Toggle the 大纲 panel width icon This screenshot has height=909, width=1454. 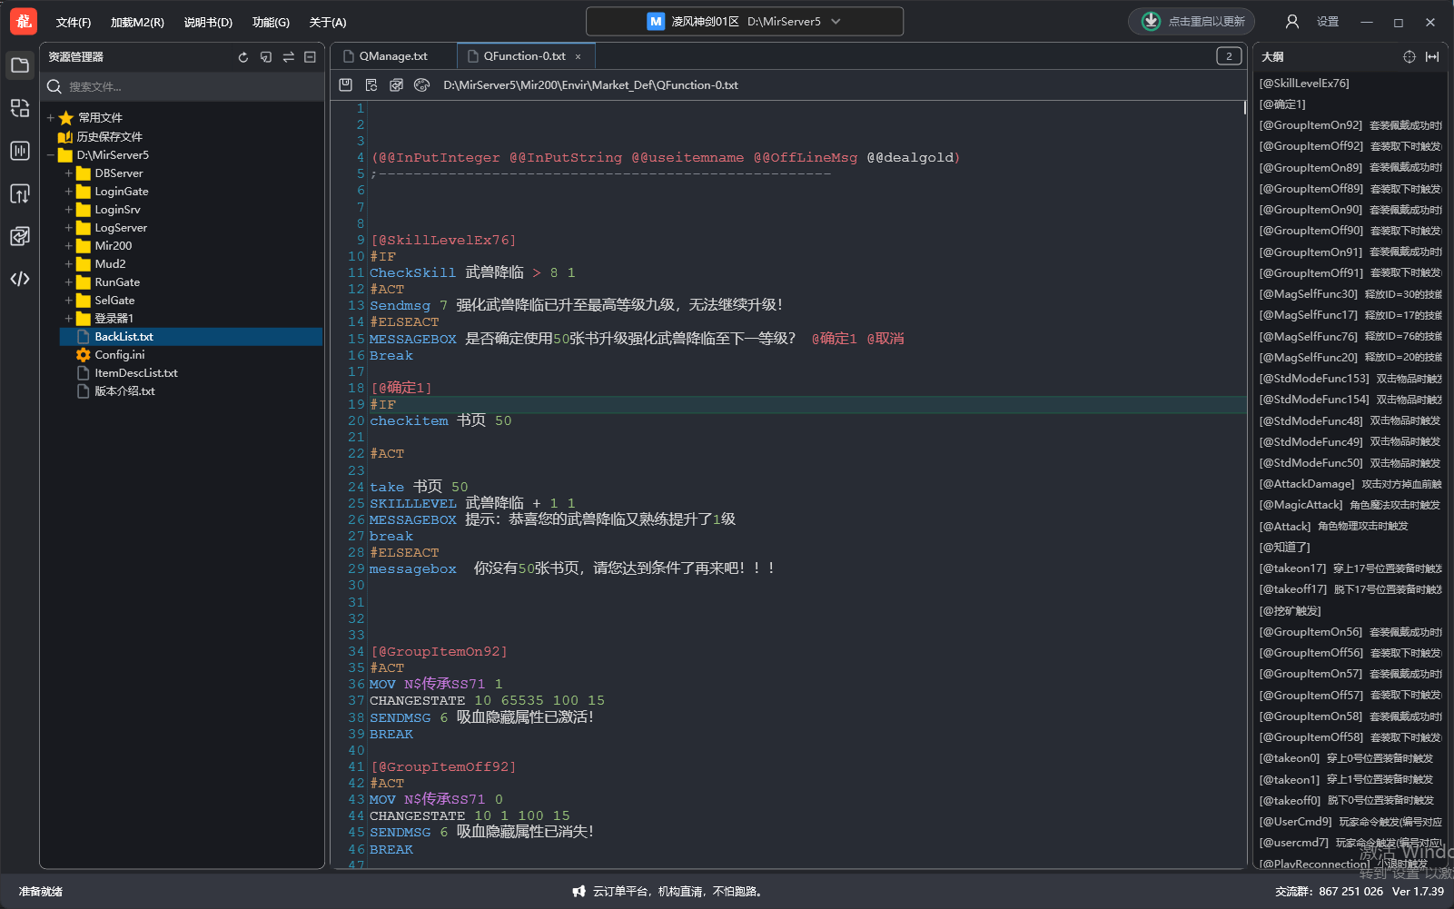[1432, 57]
